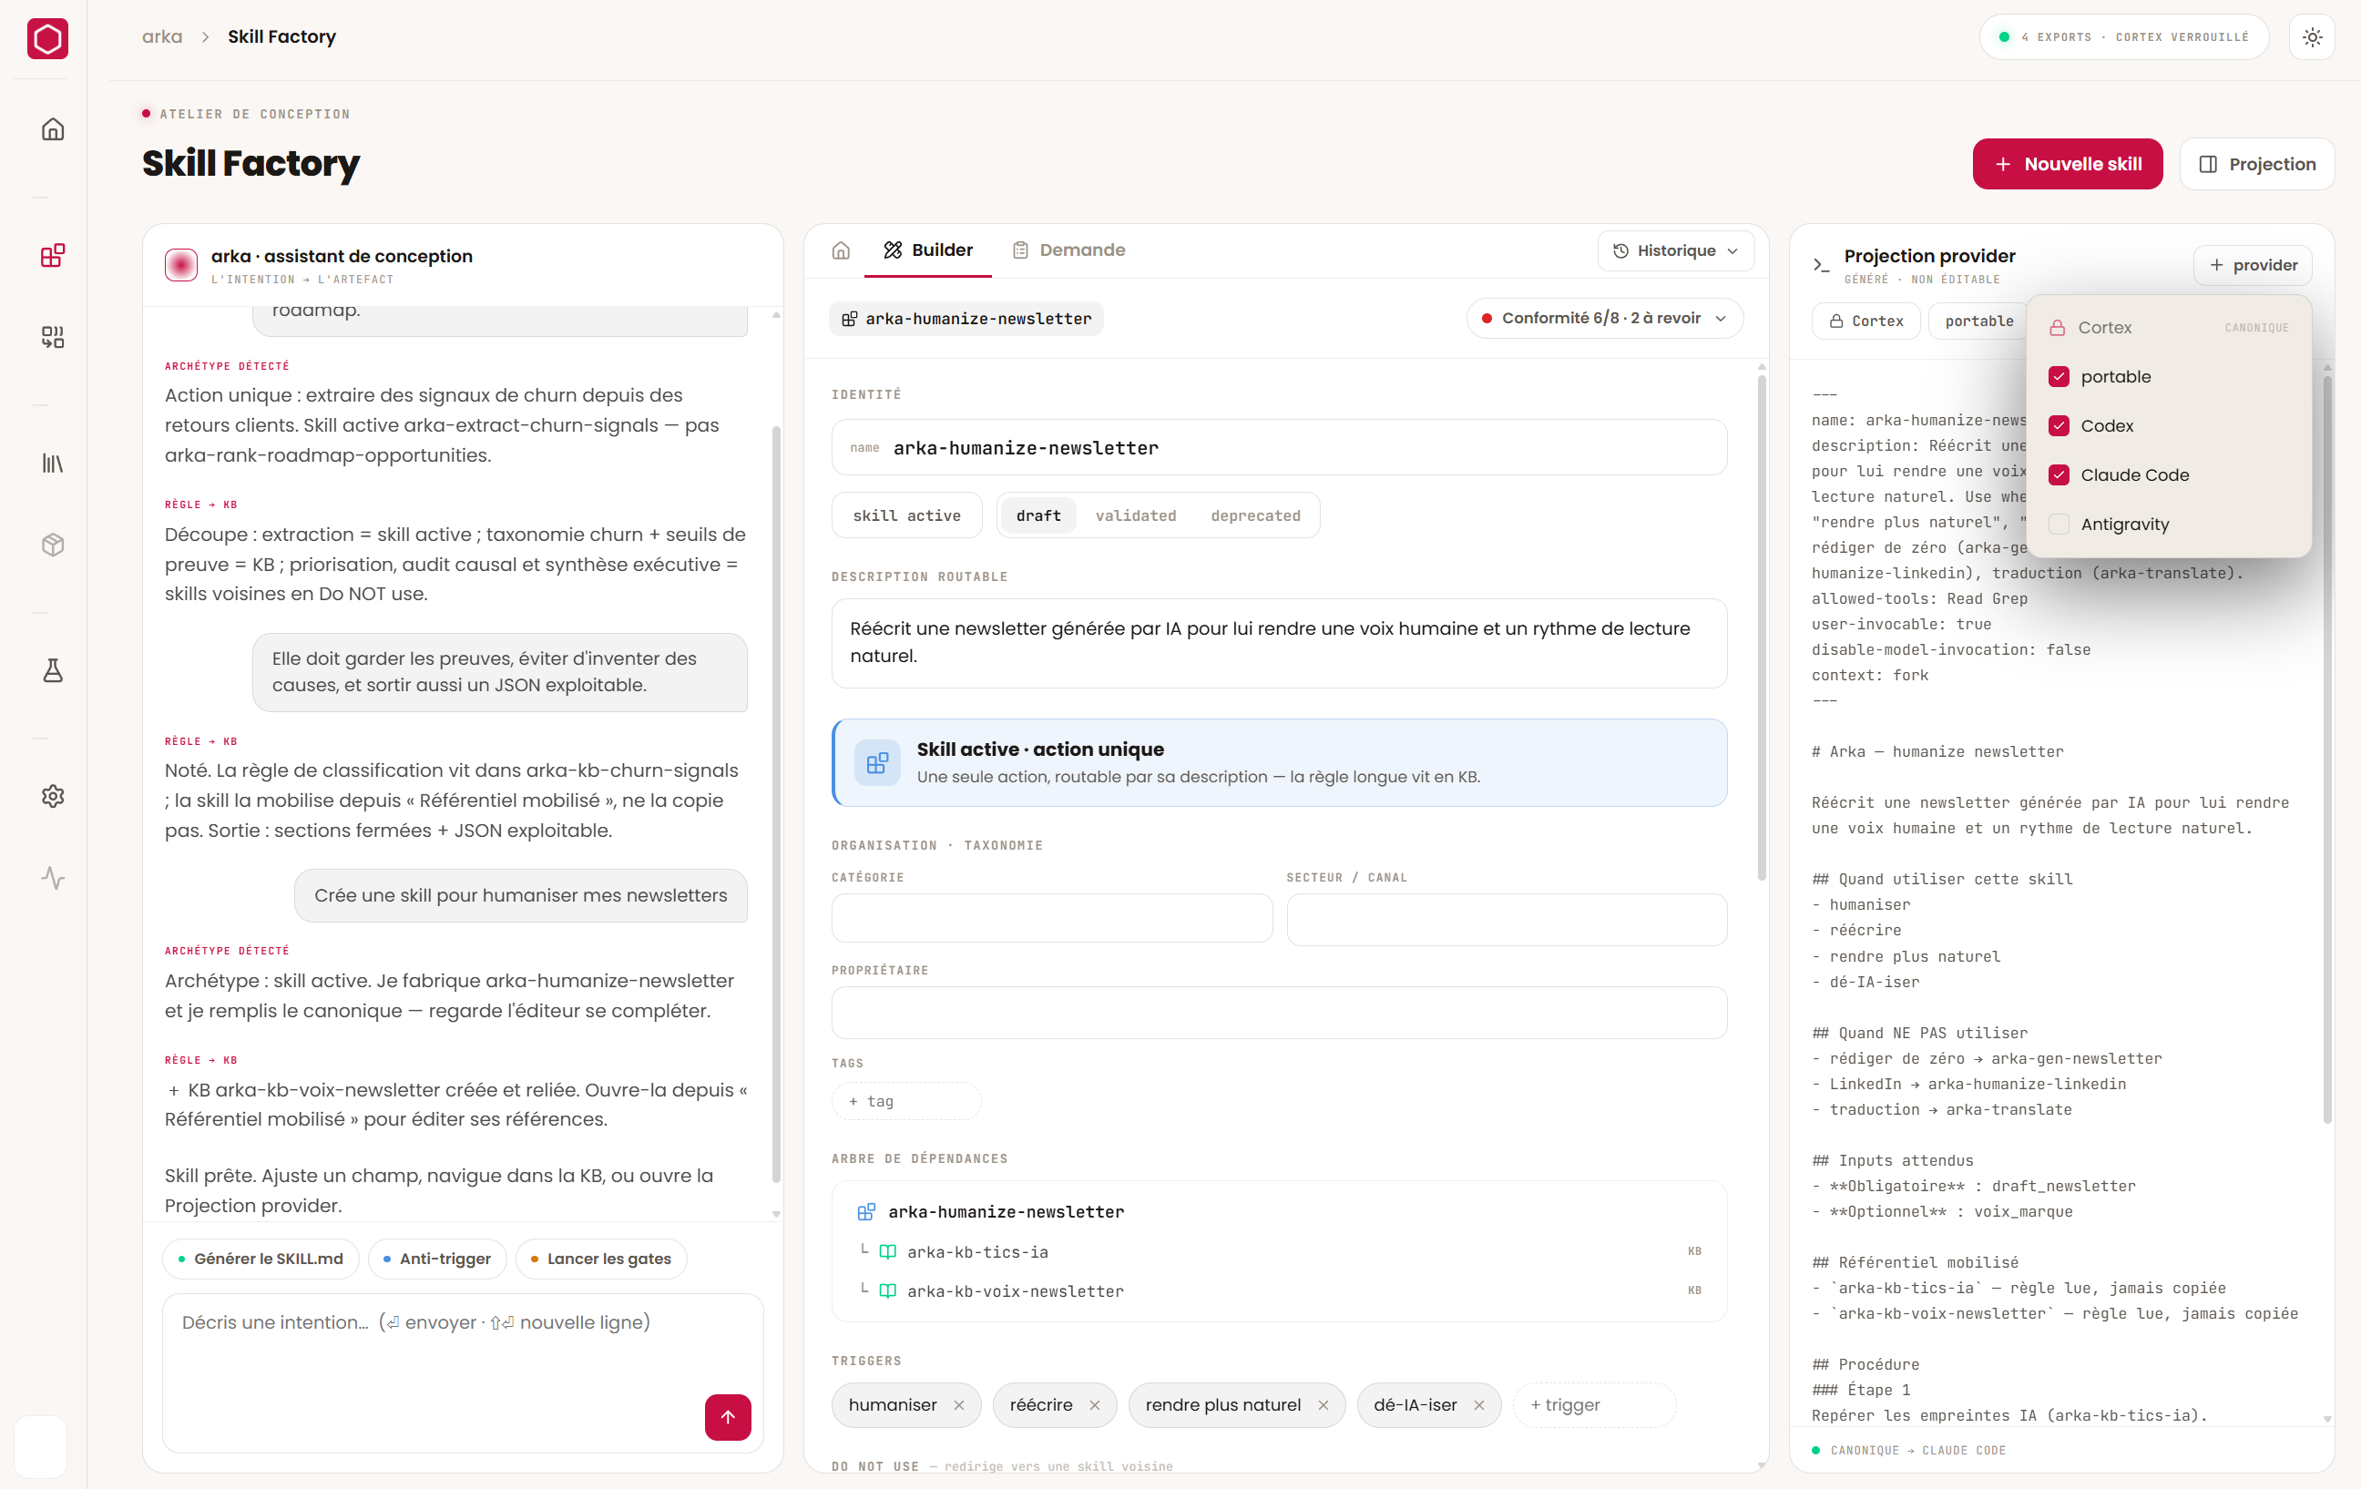Viewport: 2361px width, 1489px height.
Task: Uncheck the portable provider checkbox
Action: [x=2059, y=376]
